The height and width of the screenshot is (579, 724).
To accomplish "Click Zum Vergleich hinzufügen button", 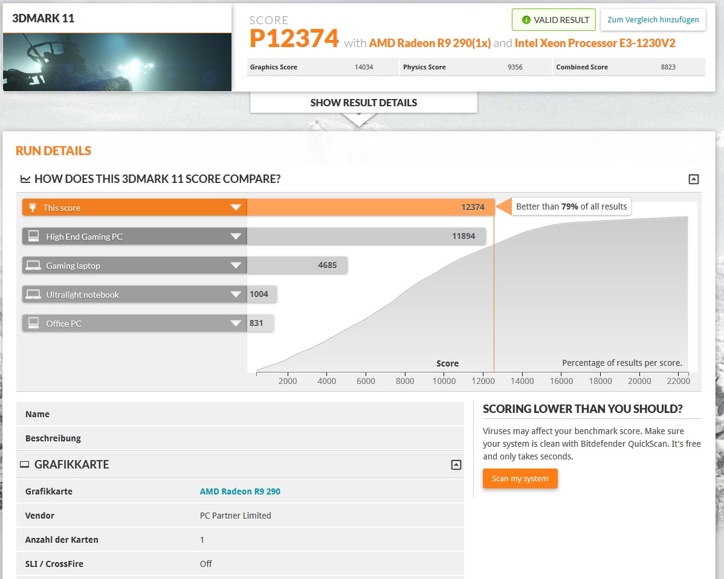I will pyautogui.click(x=653, y=20).
